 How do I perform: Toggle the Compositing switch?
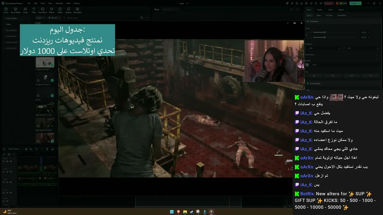point(307,84)
